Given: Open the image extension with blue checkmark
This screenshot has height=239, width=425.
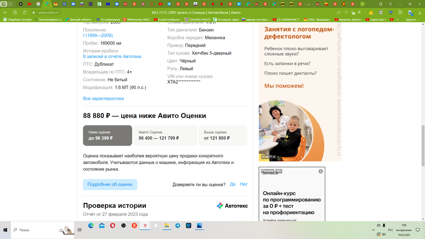Looking at the screenshot, I should pos(410,12).
